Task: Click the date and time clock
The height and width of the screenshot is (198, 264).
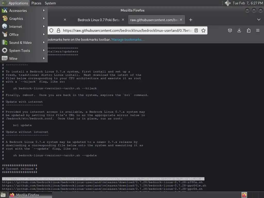Action: click(248, 3)
